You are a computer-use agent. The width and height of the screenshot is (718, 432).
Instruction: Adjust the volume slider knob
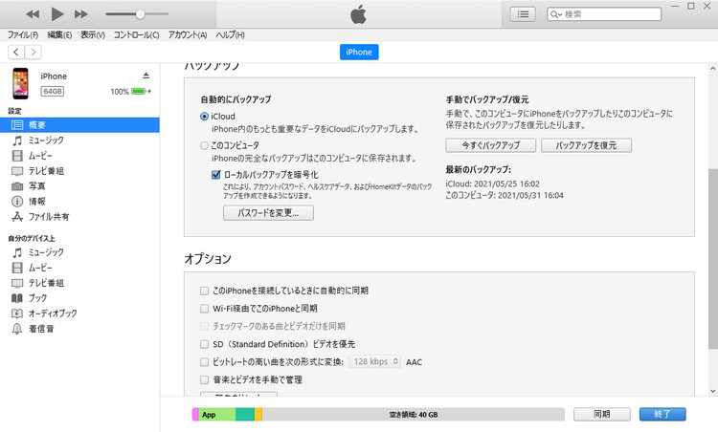tap(140, 14)
